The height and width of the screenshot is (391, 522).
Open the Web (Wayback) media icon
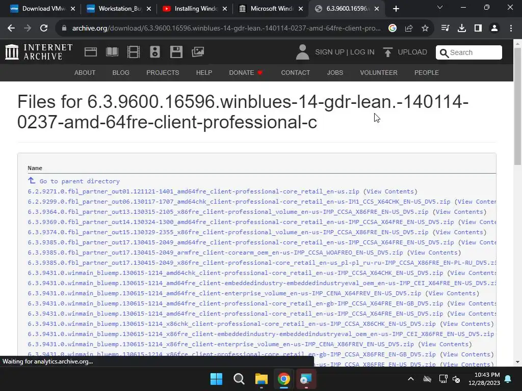click(x=91, y=52)
